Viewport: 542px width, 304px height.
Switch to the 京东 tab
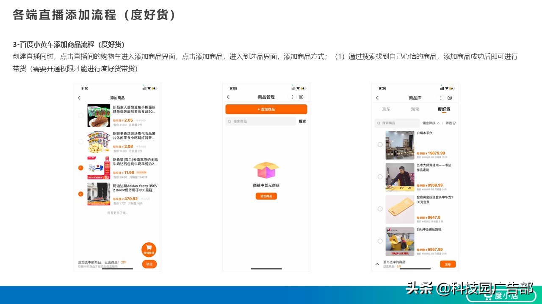(386, 109)
